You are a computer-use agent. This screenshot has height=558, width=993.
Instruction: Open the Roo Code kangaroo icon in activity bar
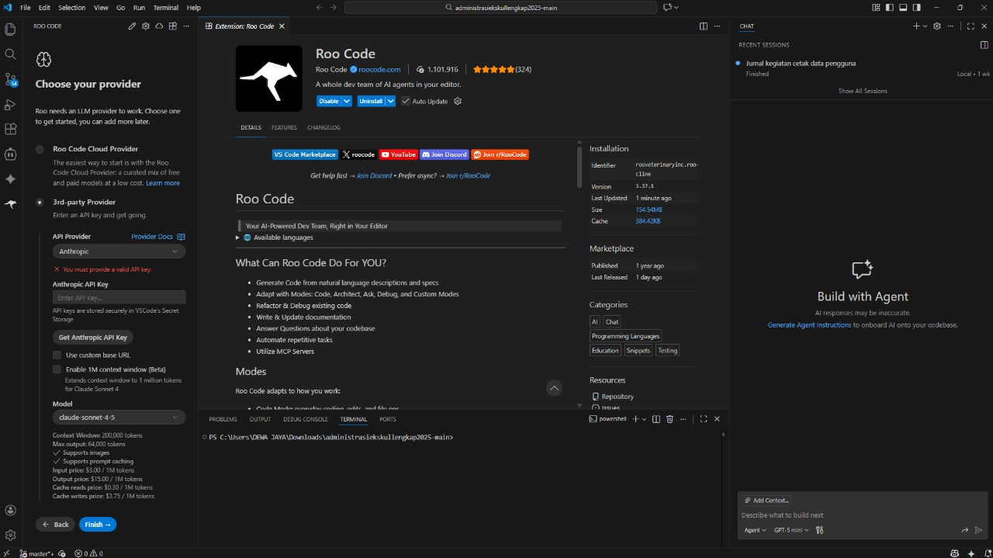pyautogui.click(x=10, y=205)
